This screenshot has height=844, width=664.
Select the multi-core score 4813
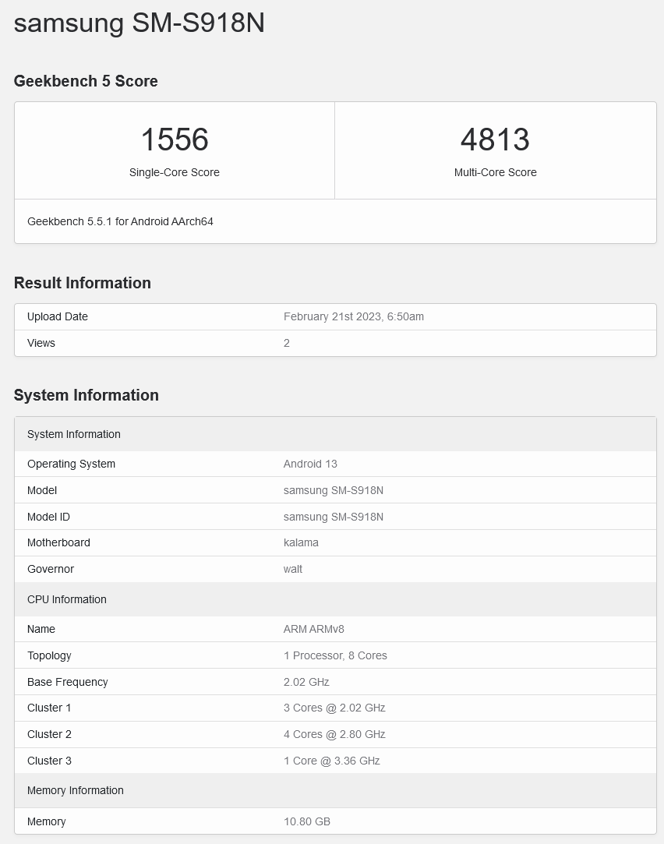(x=495, y=140)
